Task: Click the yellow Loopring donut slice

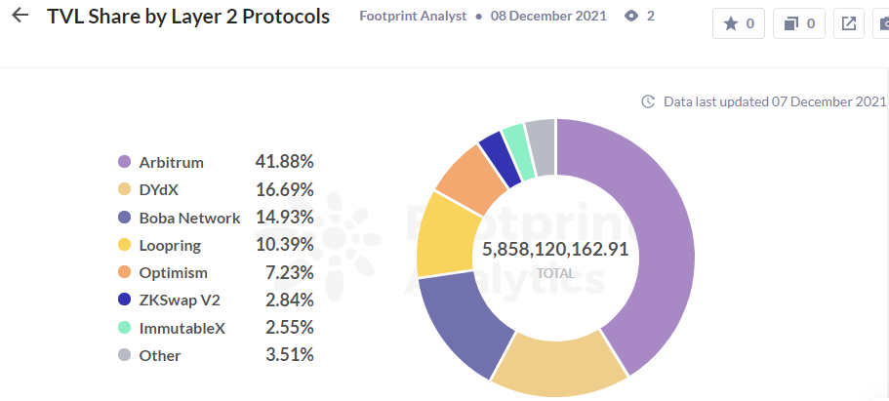Action: (442, 232)
